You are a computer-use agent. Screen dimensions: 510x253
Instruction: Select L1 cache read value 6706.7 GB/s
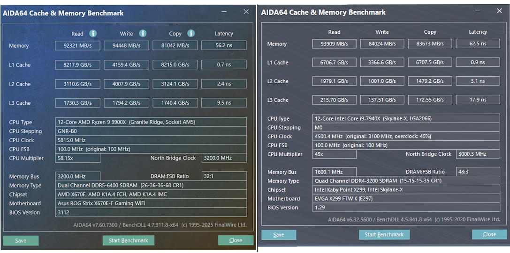(334, 62)
